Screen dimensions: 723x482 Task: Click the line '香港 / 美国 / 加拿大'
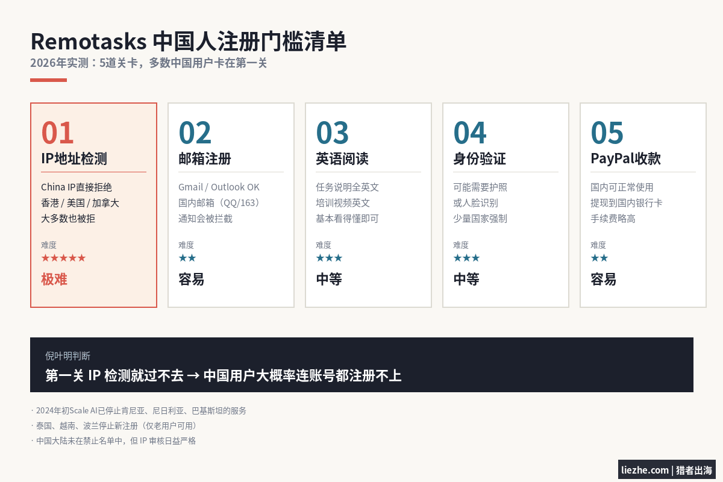(x=80, y=203)
